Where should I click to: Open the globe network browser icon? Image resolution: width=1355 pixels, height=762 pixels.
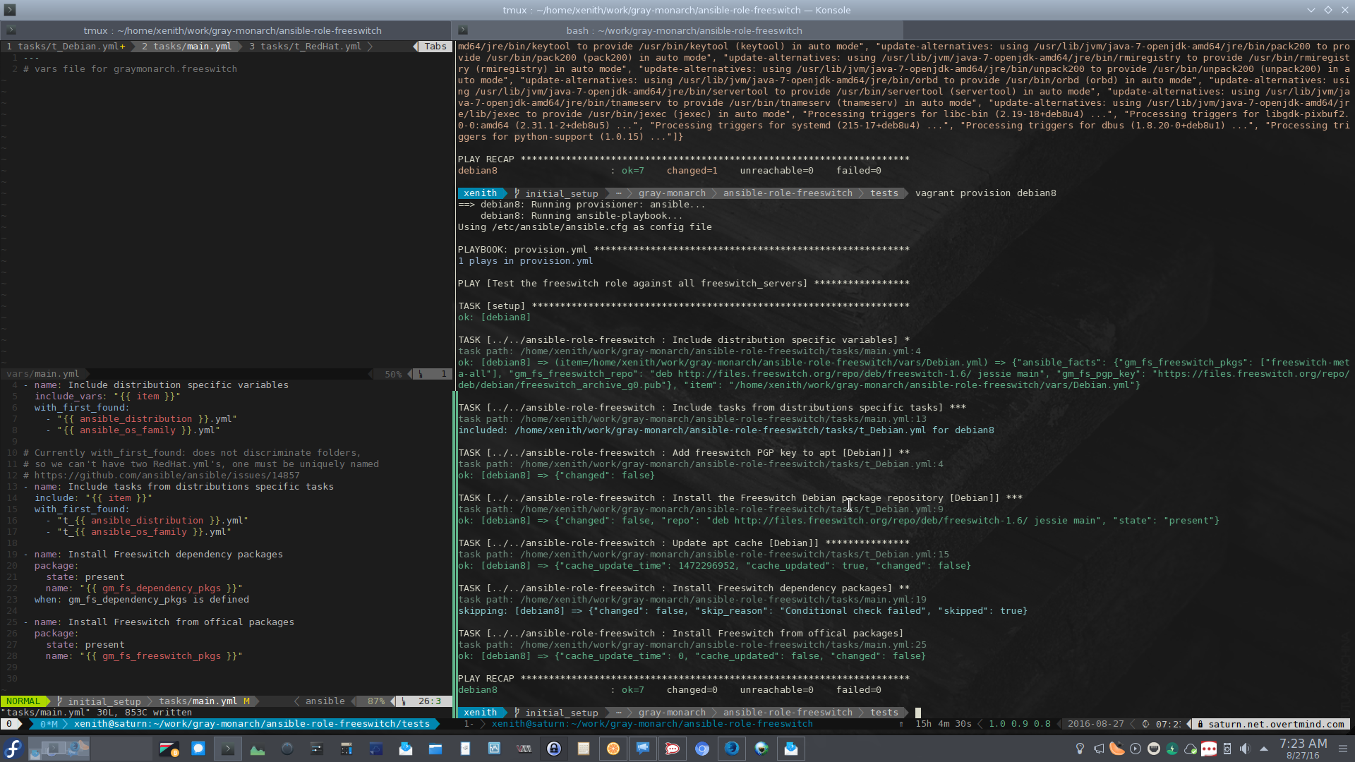[x=761, y=749]
